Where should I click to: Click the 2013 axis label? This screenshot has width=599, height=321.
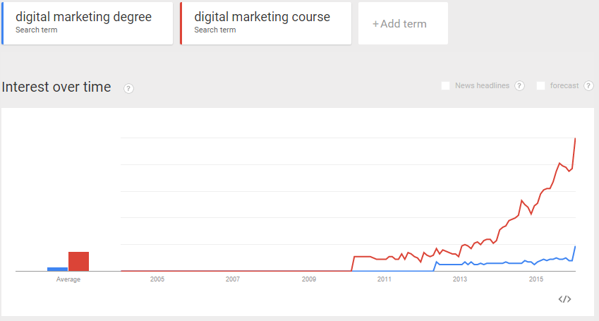(460, 279)
